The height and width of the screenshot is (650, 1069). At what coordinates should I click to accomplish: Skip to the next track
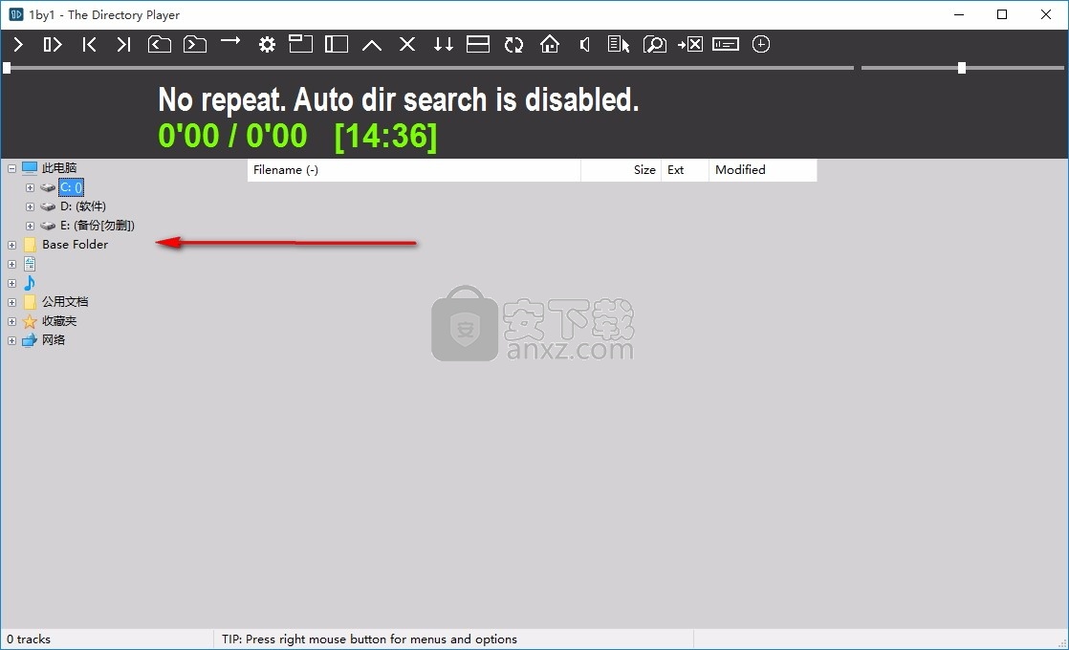click(x=123, y=44)
